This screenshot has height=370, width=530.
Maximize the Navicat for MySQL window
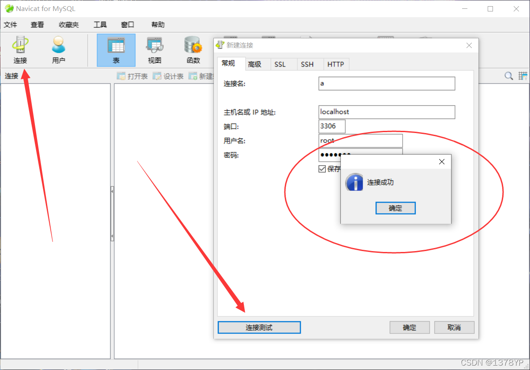pos(490,9)
